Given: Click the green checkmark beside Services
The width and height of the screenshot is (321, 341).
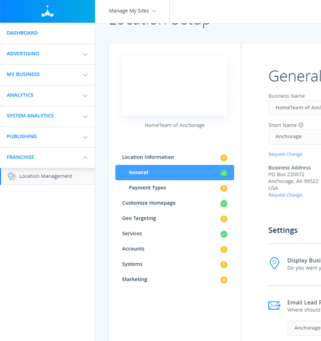Looking at the screenshot, I should pyautogui.click(x=224, y=234).
